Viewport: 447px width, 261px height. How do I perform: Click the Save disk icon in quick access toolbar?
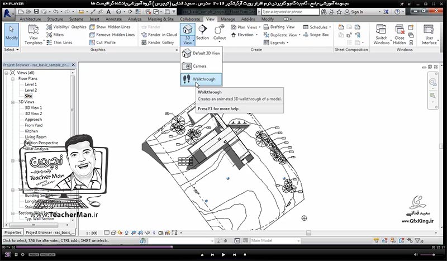tap(36, 12)
